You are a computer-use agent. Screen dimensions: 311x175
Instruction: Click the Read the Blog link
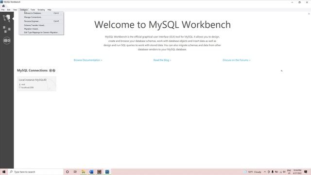(x=162, y=60)
